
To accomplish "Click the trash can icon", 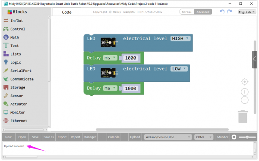I will pos(243,117).
